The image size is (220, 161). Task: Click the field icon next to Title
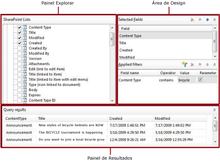(x=25, y=33)
